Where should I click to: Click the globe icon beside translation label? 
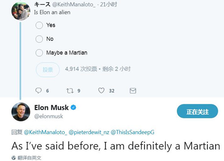[13, 157]
